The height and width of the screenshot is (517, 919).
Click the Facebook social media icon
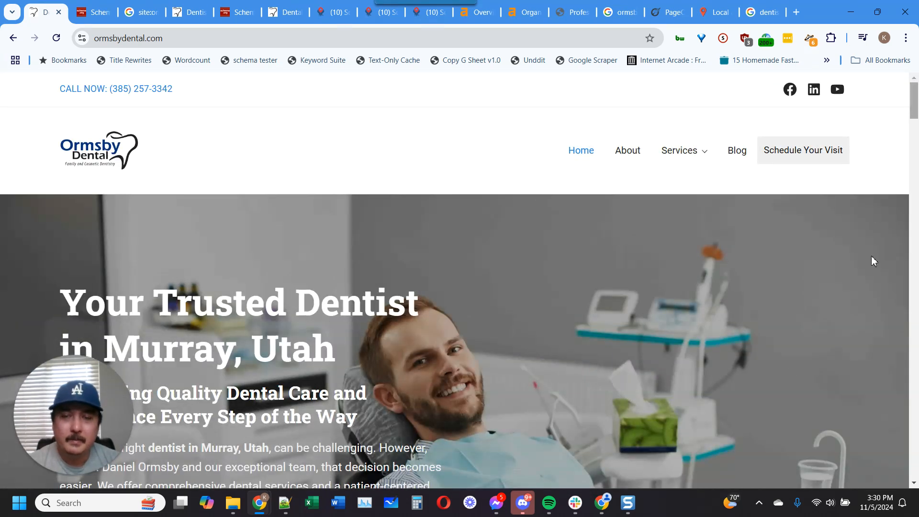790,89
